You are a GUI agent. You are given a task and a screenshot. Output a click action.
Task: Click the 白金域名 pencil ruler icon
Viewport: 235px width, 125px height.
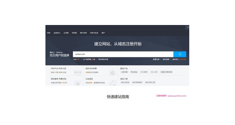point(113,83)
